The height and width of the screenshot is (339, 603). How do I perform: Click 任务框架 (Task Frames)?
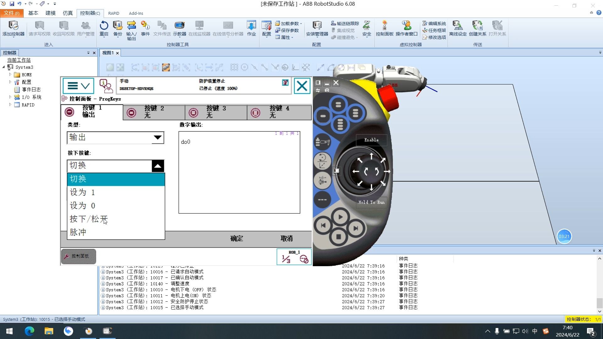tap(434, 30)
